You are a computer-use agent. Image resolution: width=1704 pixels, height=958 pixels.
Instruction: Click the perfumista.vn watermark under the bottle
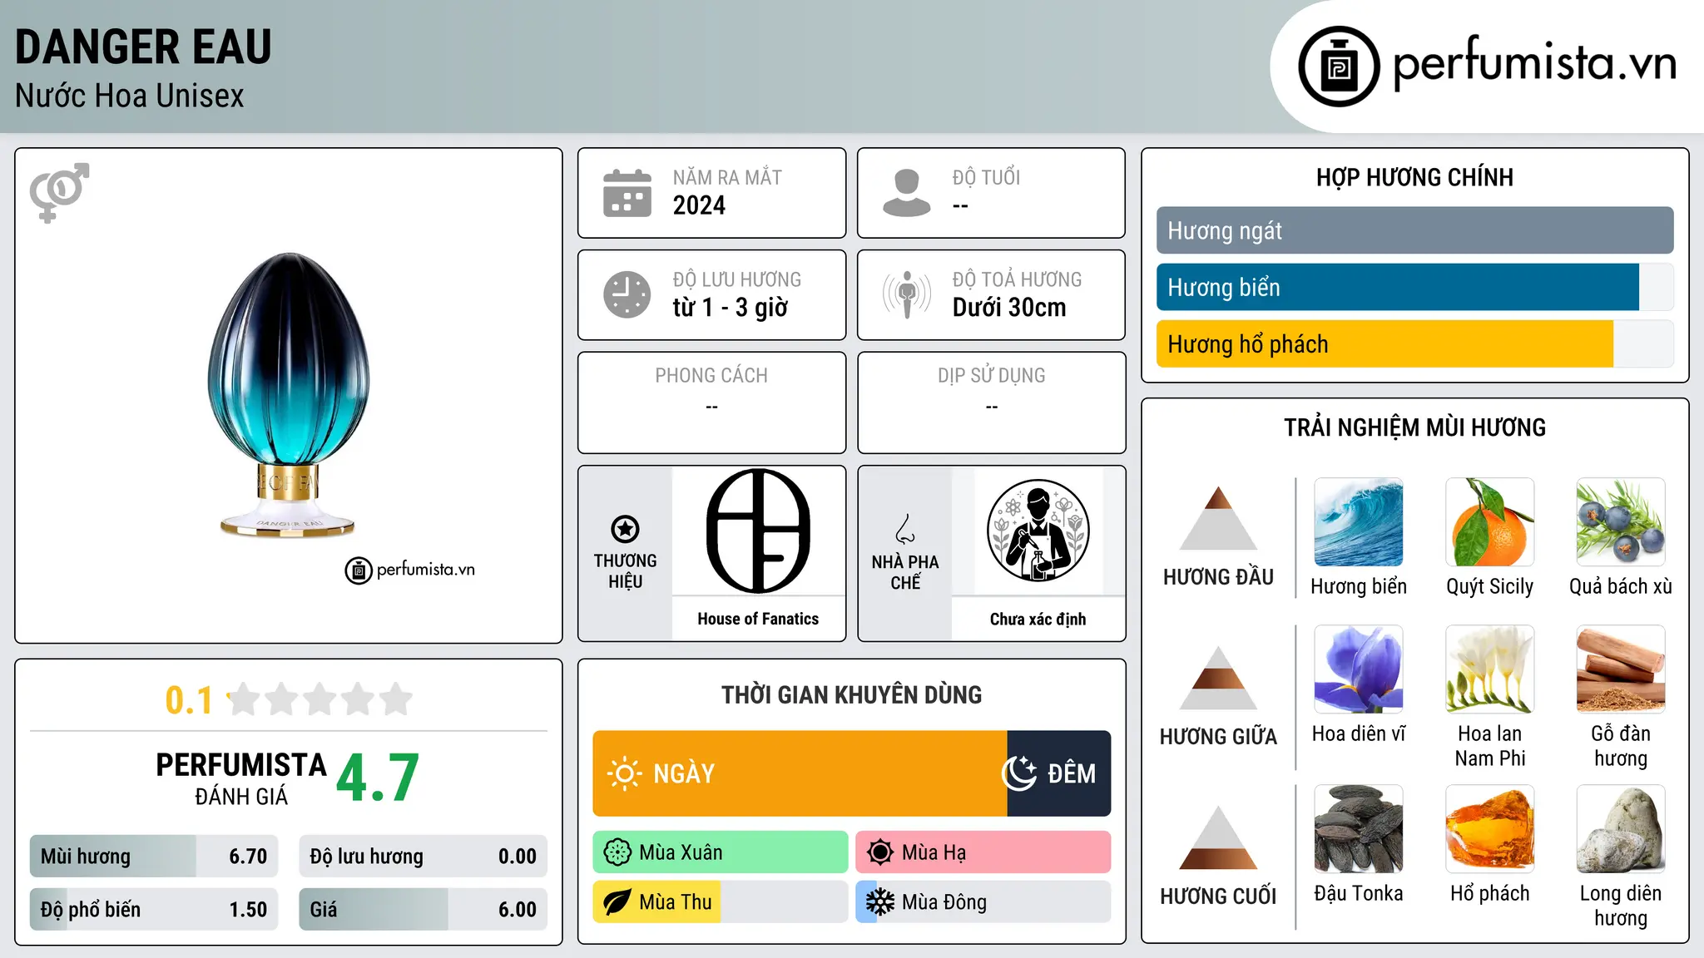410,570
